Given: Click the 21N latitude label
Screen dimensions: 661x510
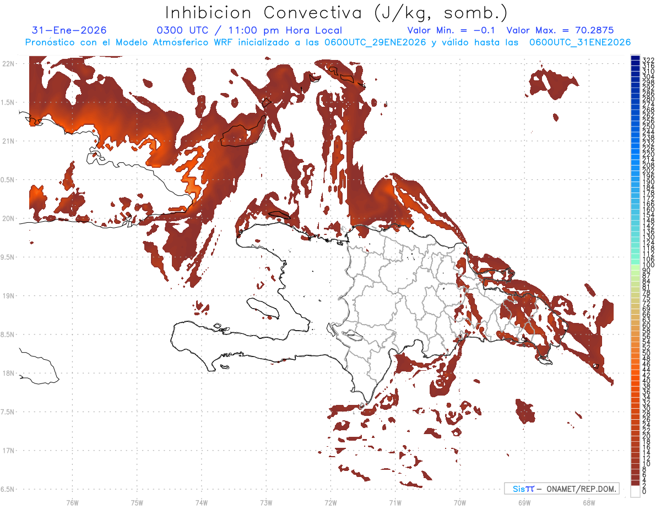Looking at the screenshot, I should [8, 141].
